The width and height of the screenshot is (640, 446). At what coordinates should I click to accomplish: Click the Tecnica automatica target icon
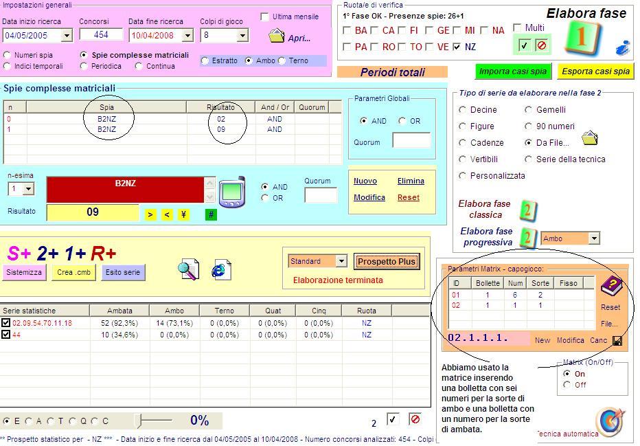tap(608, 421)
